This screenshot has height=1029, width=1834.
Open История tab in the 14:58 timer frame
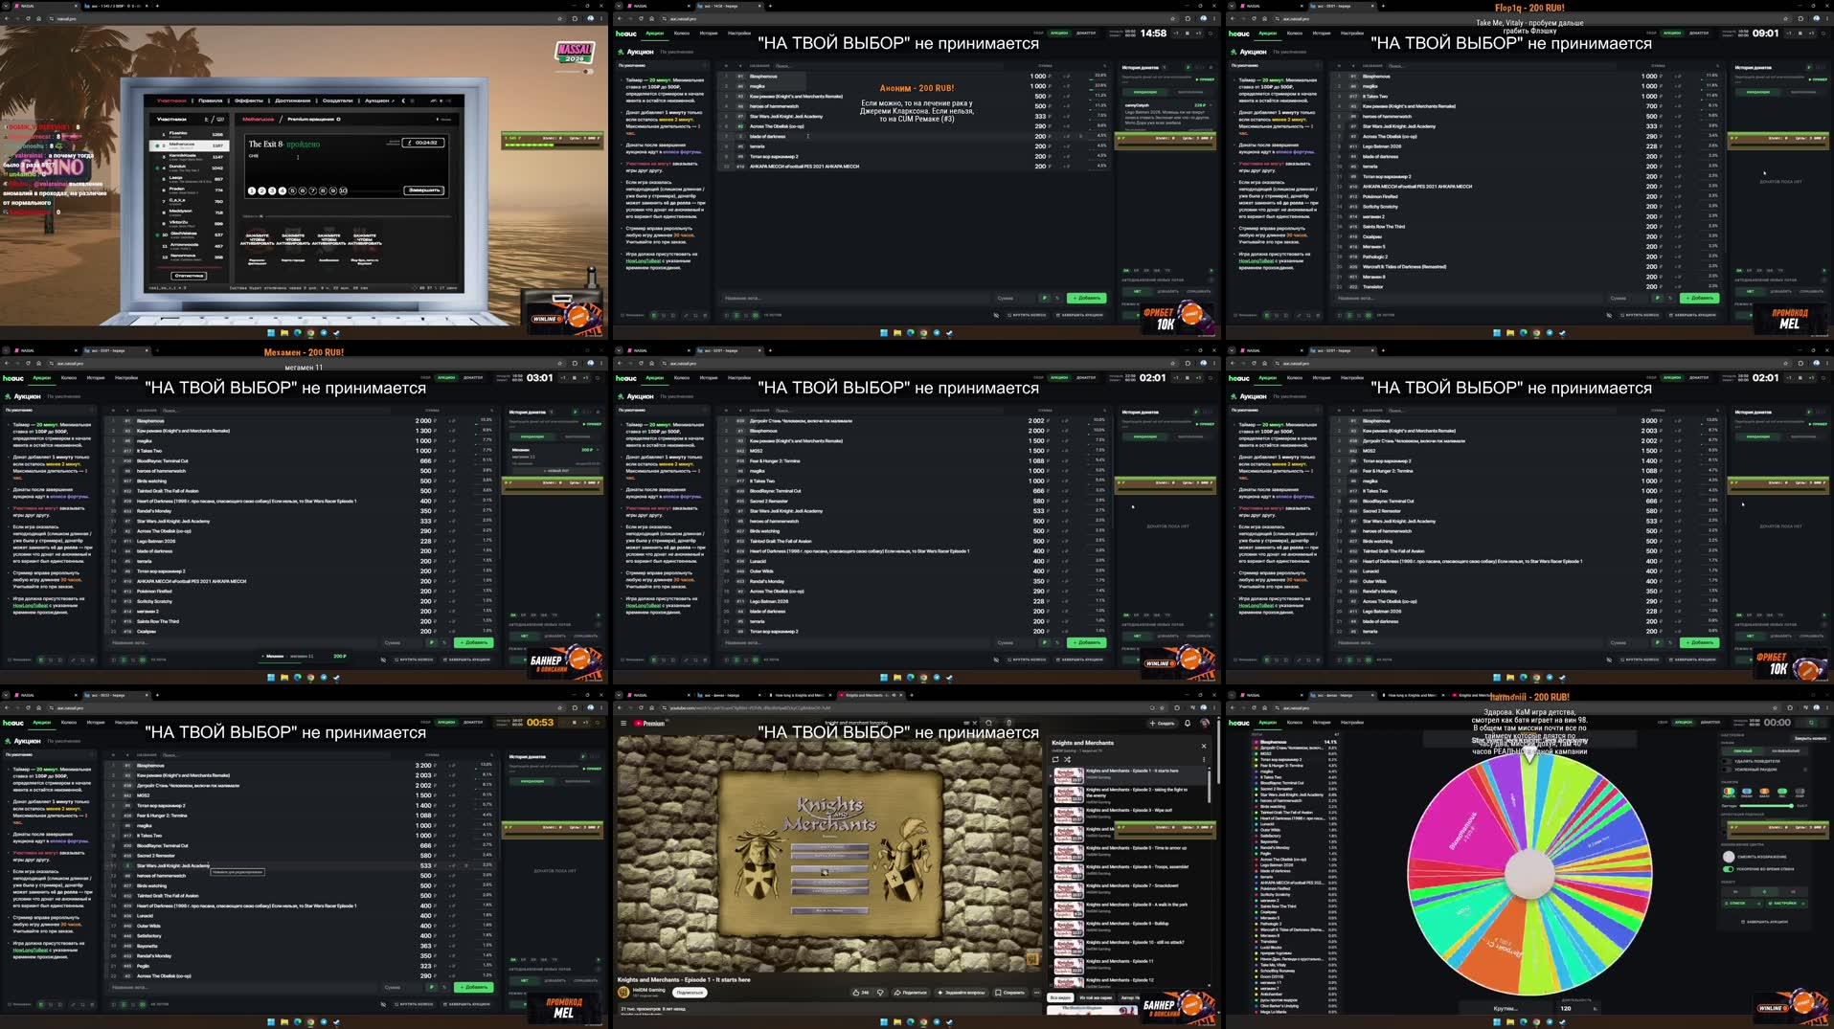click(709, 34)
